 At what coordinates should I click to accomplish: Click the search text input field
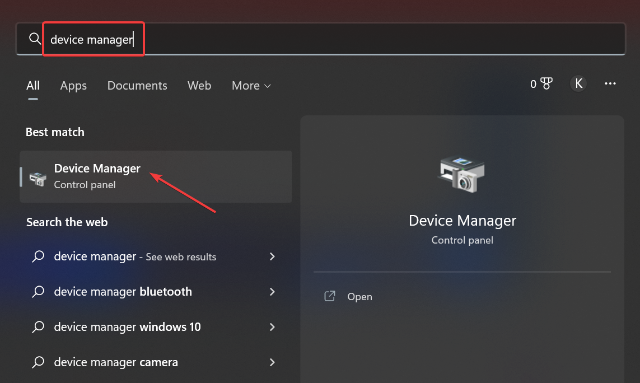tap(336, 39)
